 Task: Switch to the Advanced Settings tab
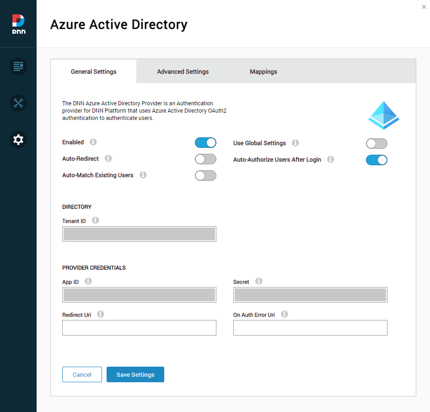(183, 71)
